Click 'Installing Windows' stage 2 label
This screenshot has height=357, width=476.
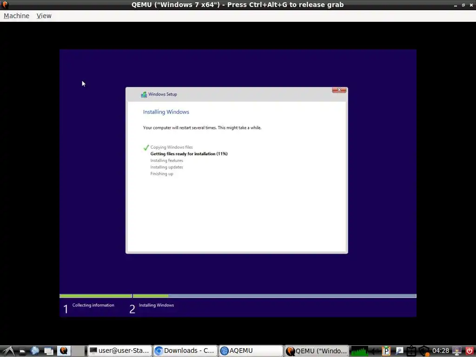pos(156,305)
